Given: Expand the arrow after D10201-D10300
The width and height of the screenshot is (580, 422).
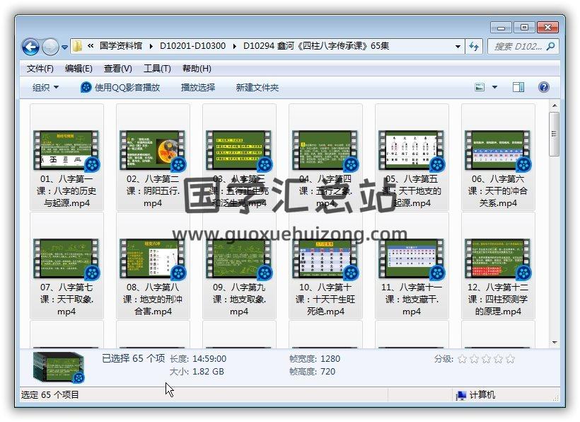Looking at the screenshot, I should point(235,46).
